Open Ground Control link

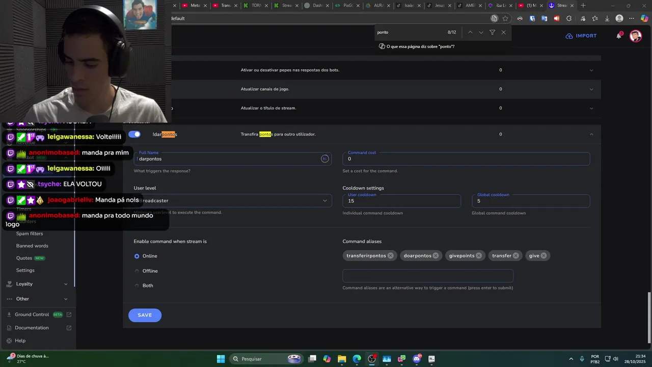click(32, 314)
